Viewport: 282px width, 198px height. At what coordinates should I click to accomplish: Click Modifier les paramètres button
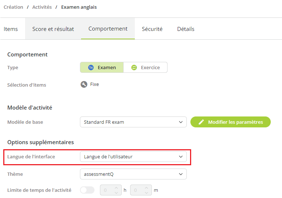pyautogui.click(x=230, y=122)
